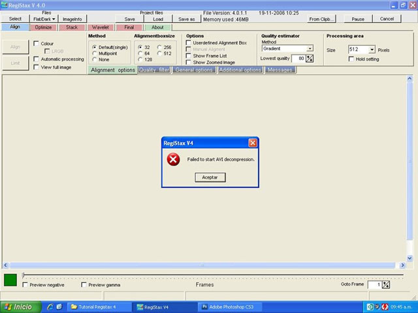Click the Goto Frame stepper icon
418x313 pixels.
click(x=385, y=284)
